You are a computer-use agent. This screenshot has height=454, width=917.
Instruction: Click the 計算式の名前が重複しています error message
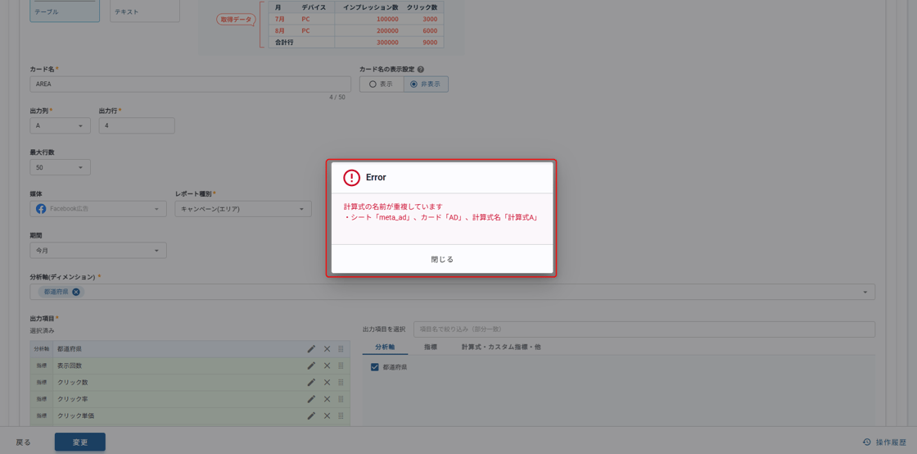[x=393, y=207]
